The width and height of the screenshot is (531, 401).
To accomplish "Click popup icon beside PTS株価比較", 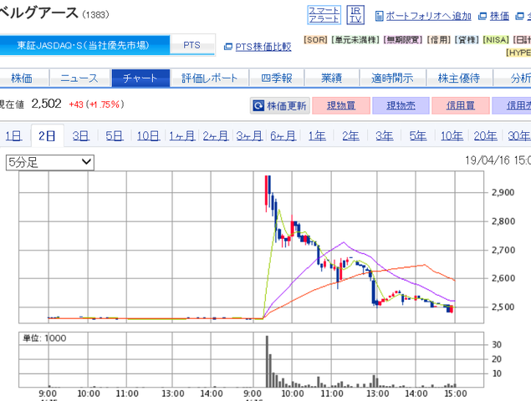I will (x=228, y=47).
